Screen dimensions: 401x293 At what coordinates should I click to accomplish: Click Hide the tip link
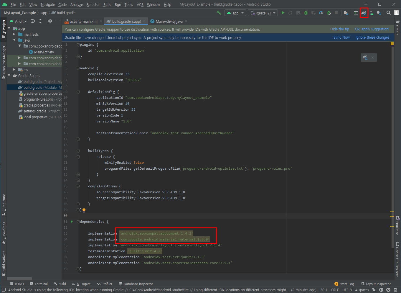339,29
